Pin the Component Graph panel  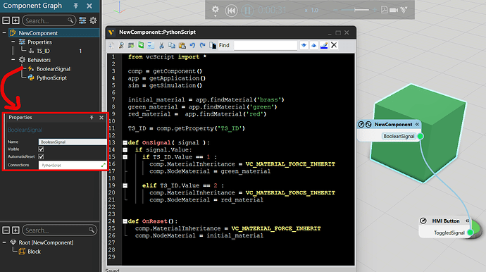76,6
